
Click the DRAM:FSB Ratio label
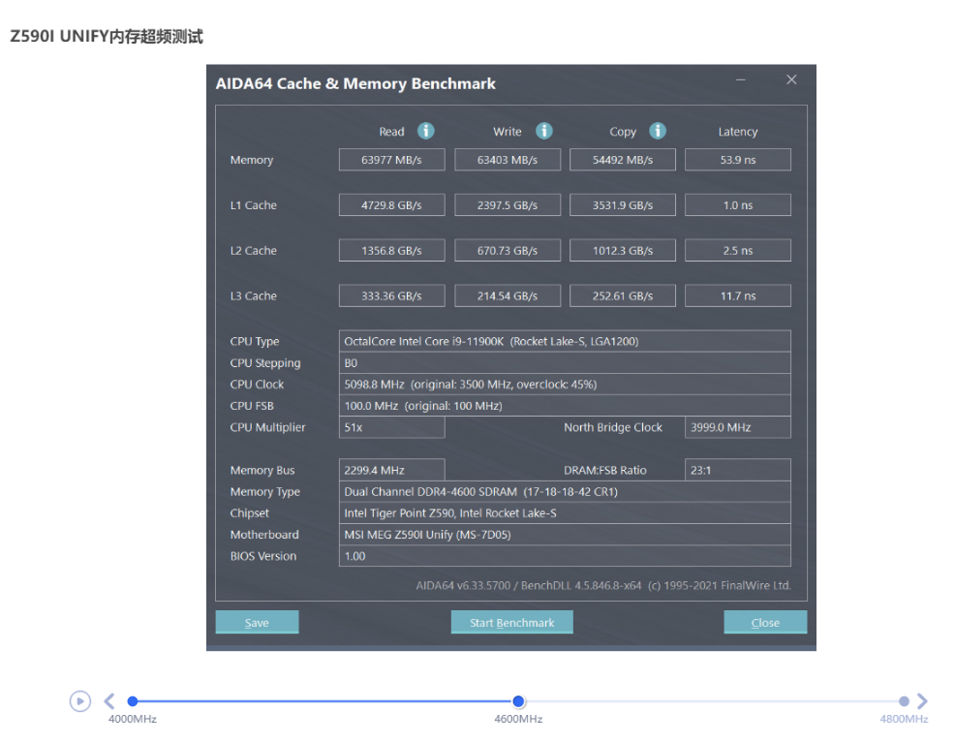tap(604, 470)
